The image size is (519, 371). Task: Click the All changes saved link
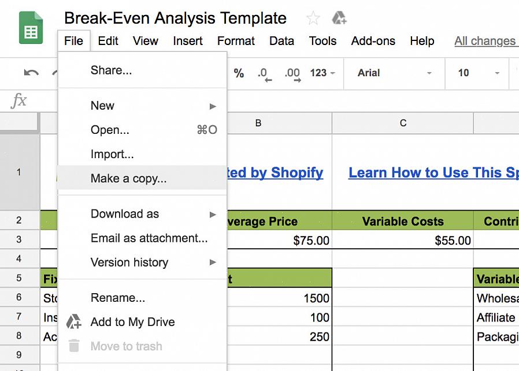pyautogui.click(x=486, y=41)
